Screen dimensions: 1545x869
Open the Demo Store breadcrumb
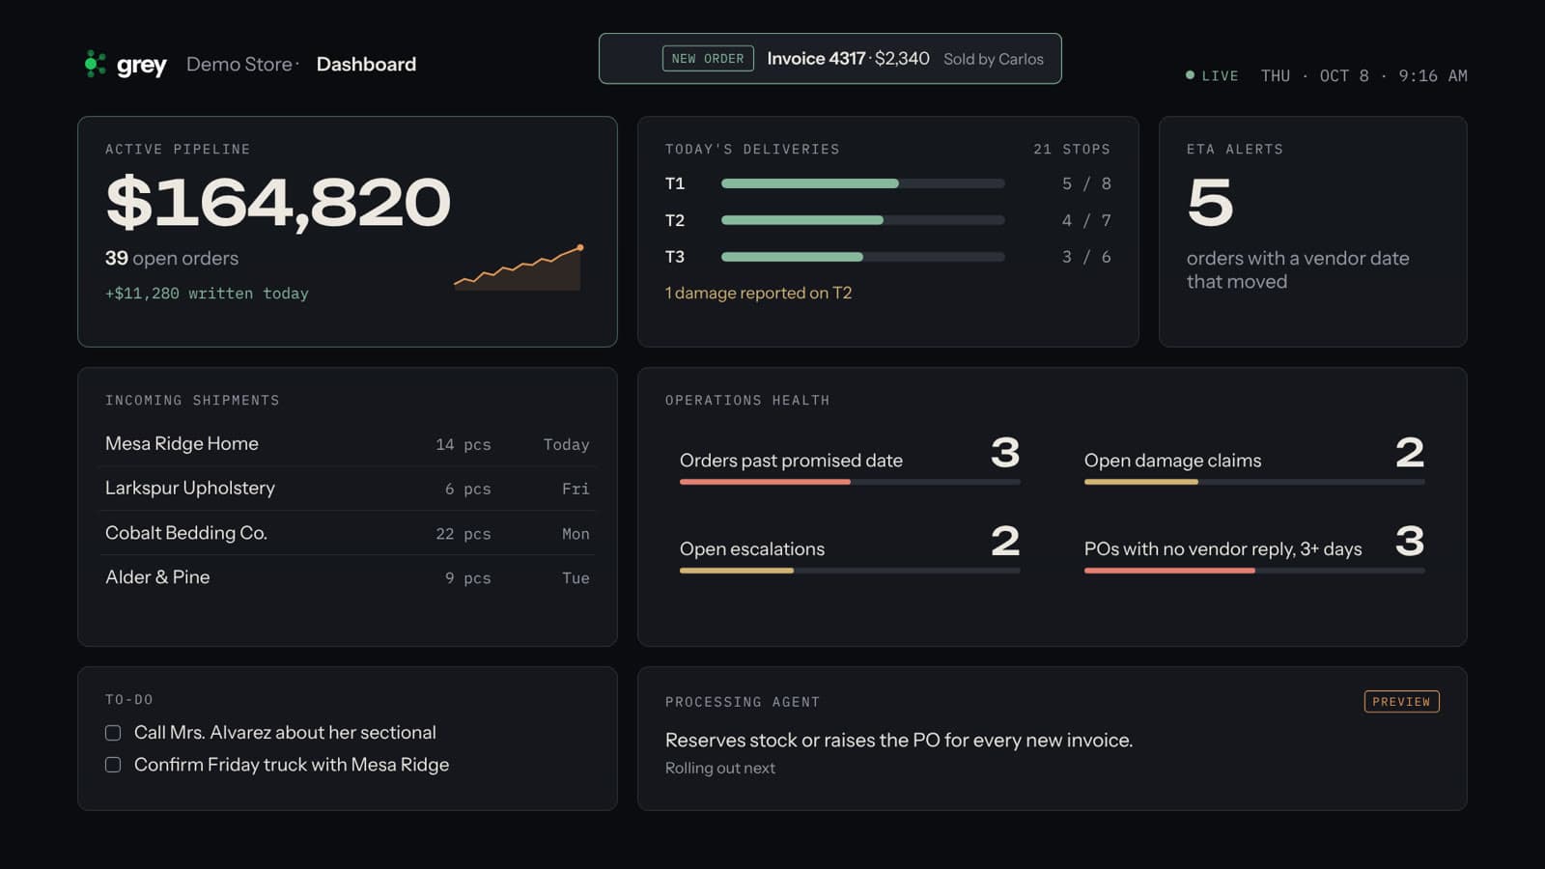(239, 64)
